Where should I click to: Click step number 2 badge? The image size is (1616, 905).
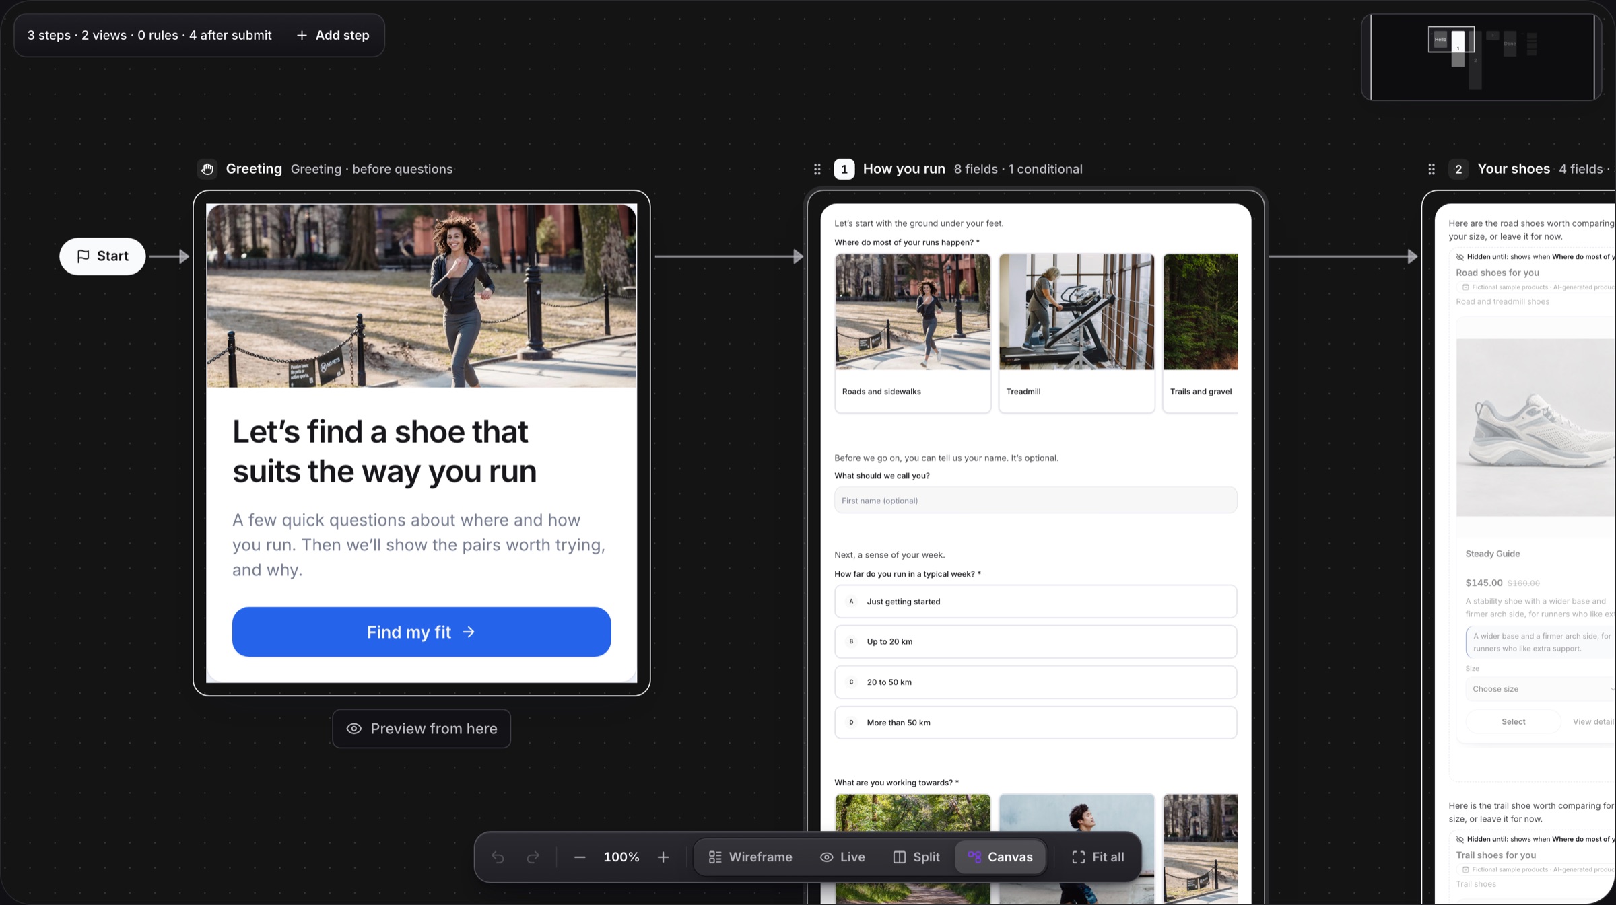coord(1458,169)
